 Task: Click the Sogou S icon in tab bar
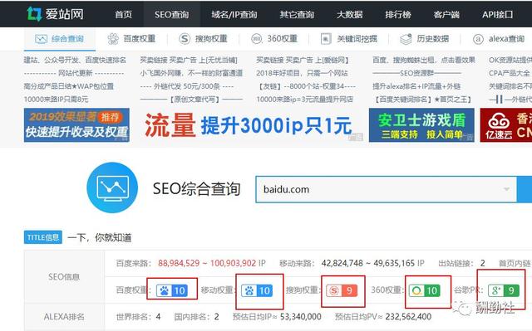tap(185, 39)
